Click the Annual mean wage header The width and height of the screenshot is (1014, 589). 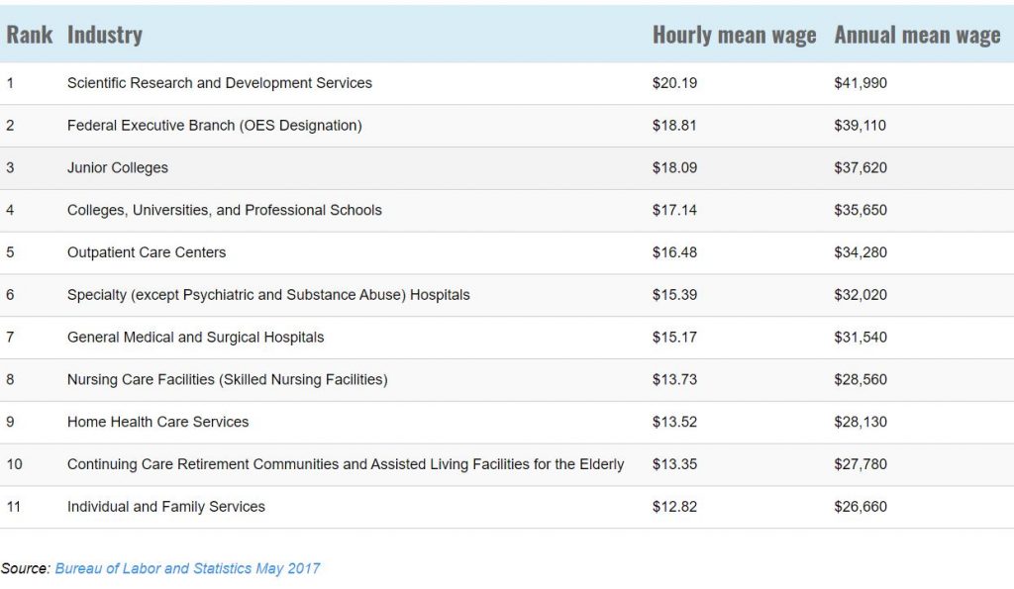(917, 35)
